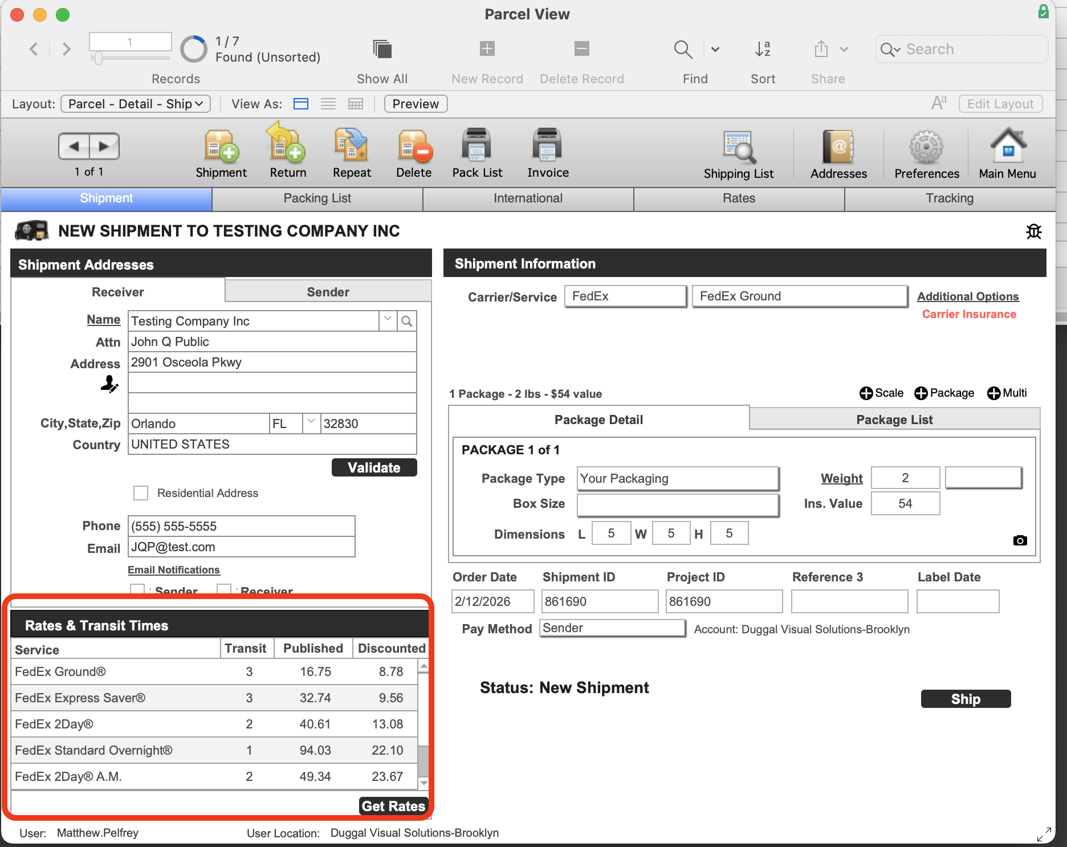The height and width of the screenshot is (847, 1067).
Task: Open the Pack List
Action: pos(477,151)
